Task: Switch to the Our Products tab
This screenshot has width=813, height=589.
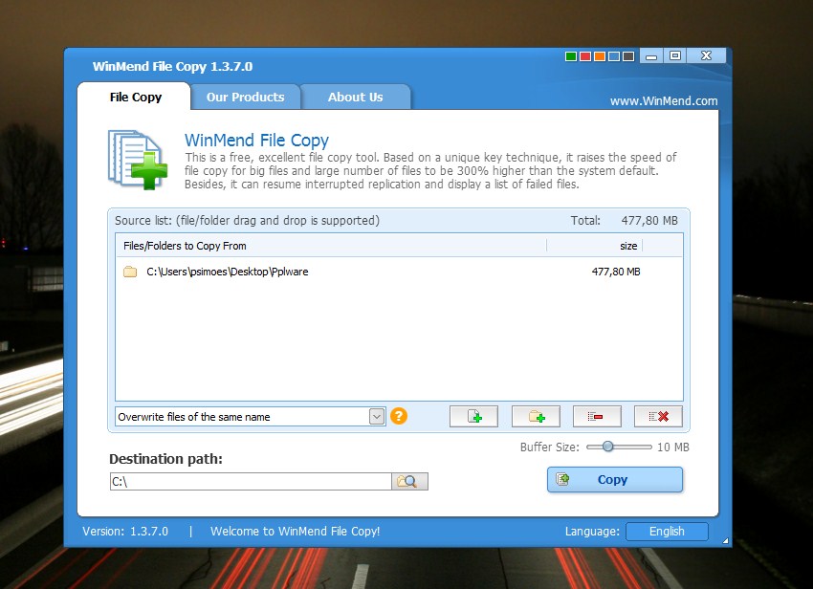Action: (x=245, y=97)
